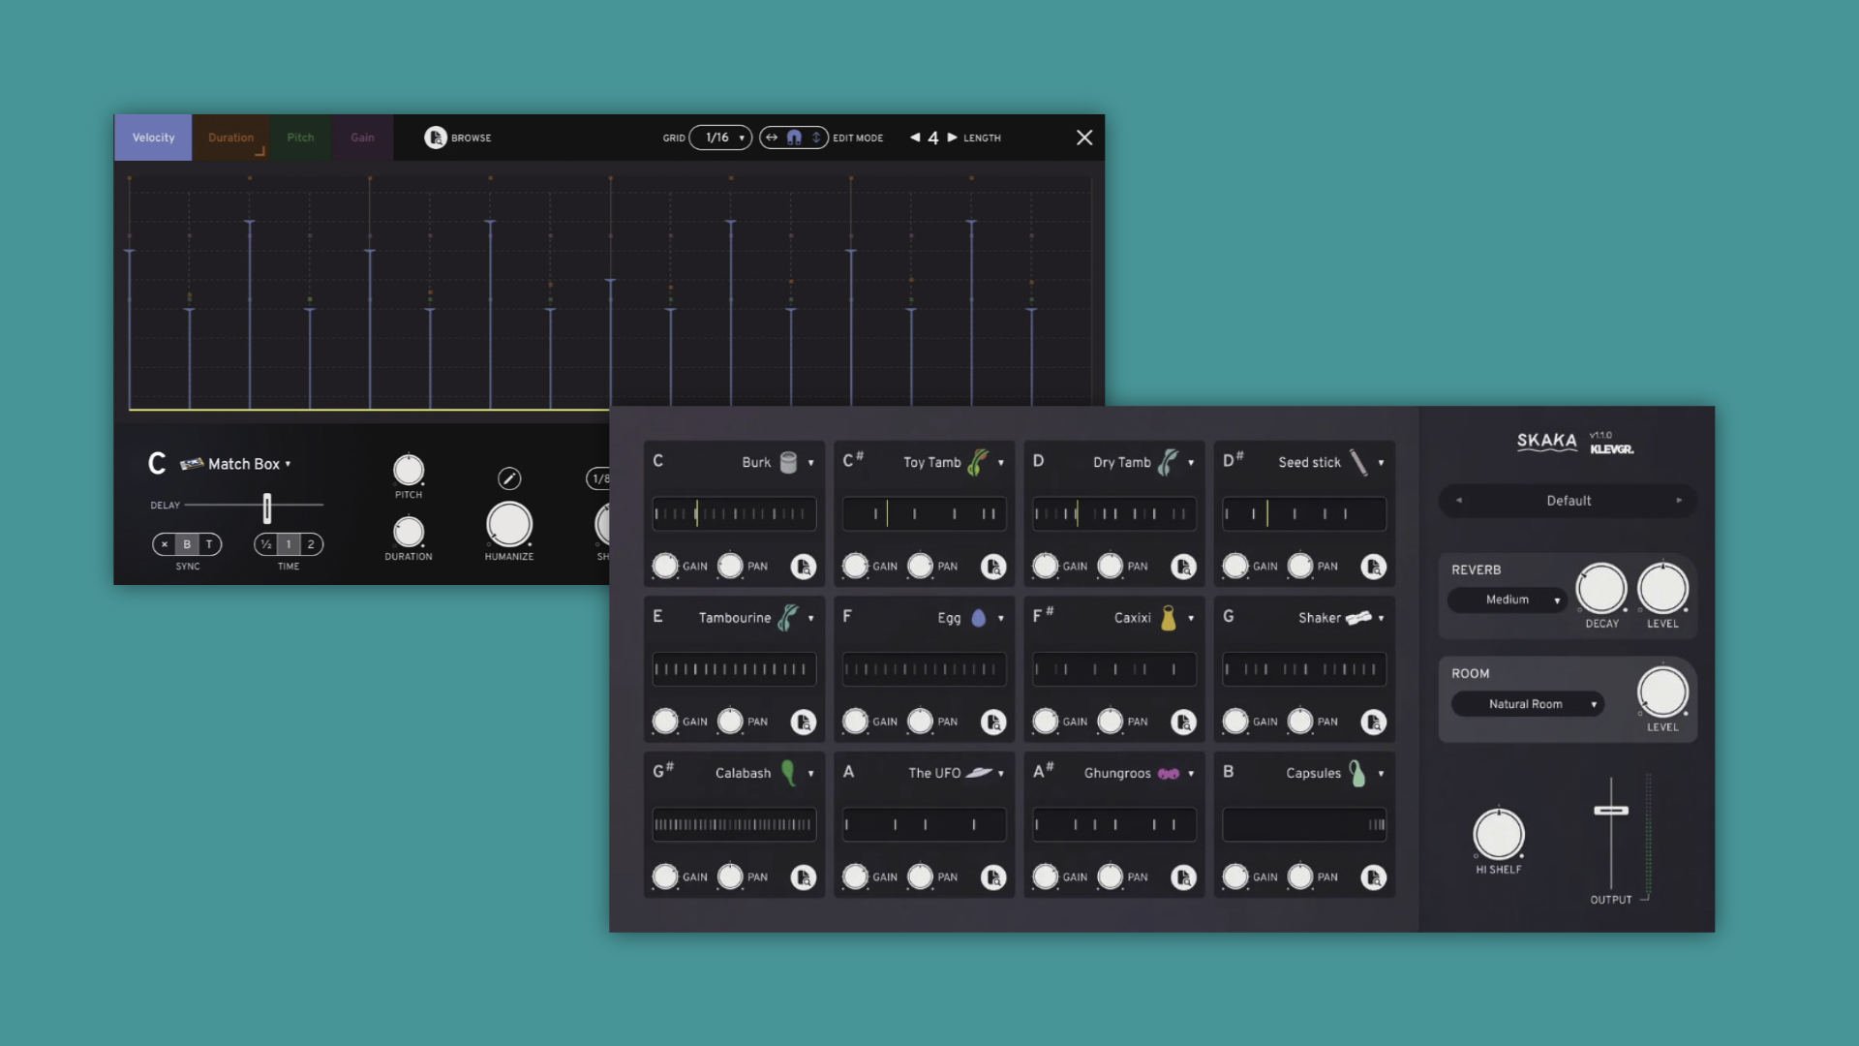Open the pattern browser for Burk slot
This screenshot has width=1859, height=1046.
803,567
